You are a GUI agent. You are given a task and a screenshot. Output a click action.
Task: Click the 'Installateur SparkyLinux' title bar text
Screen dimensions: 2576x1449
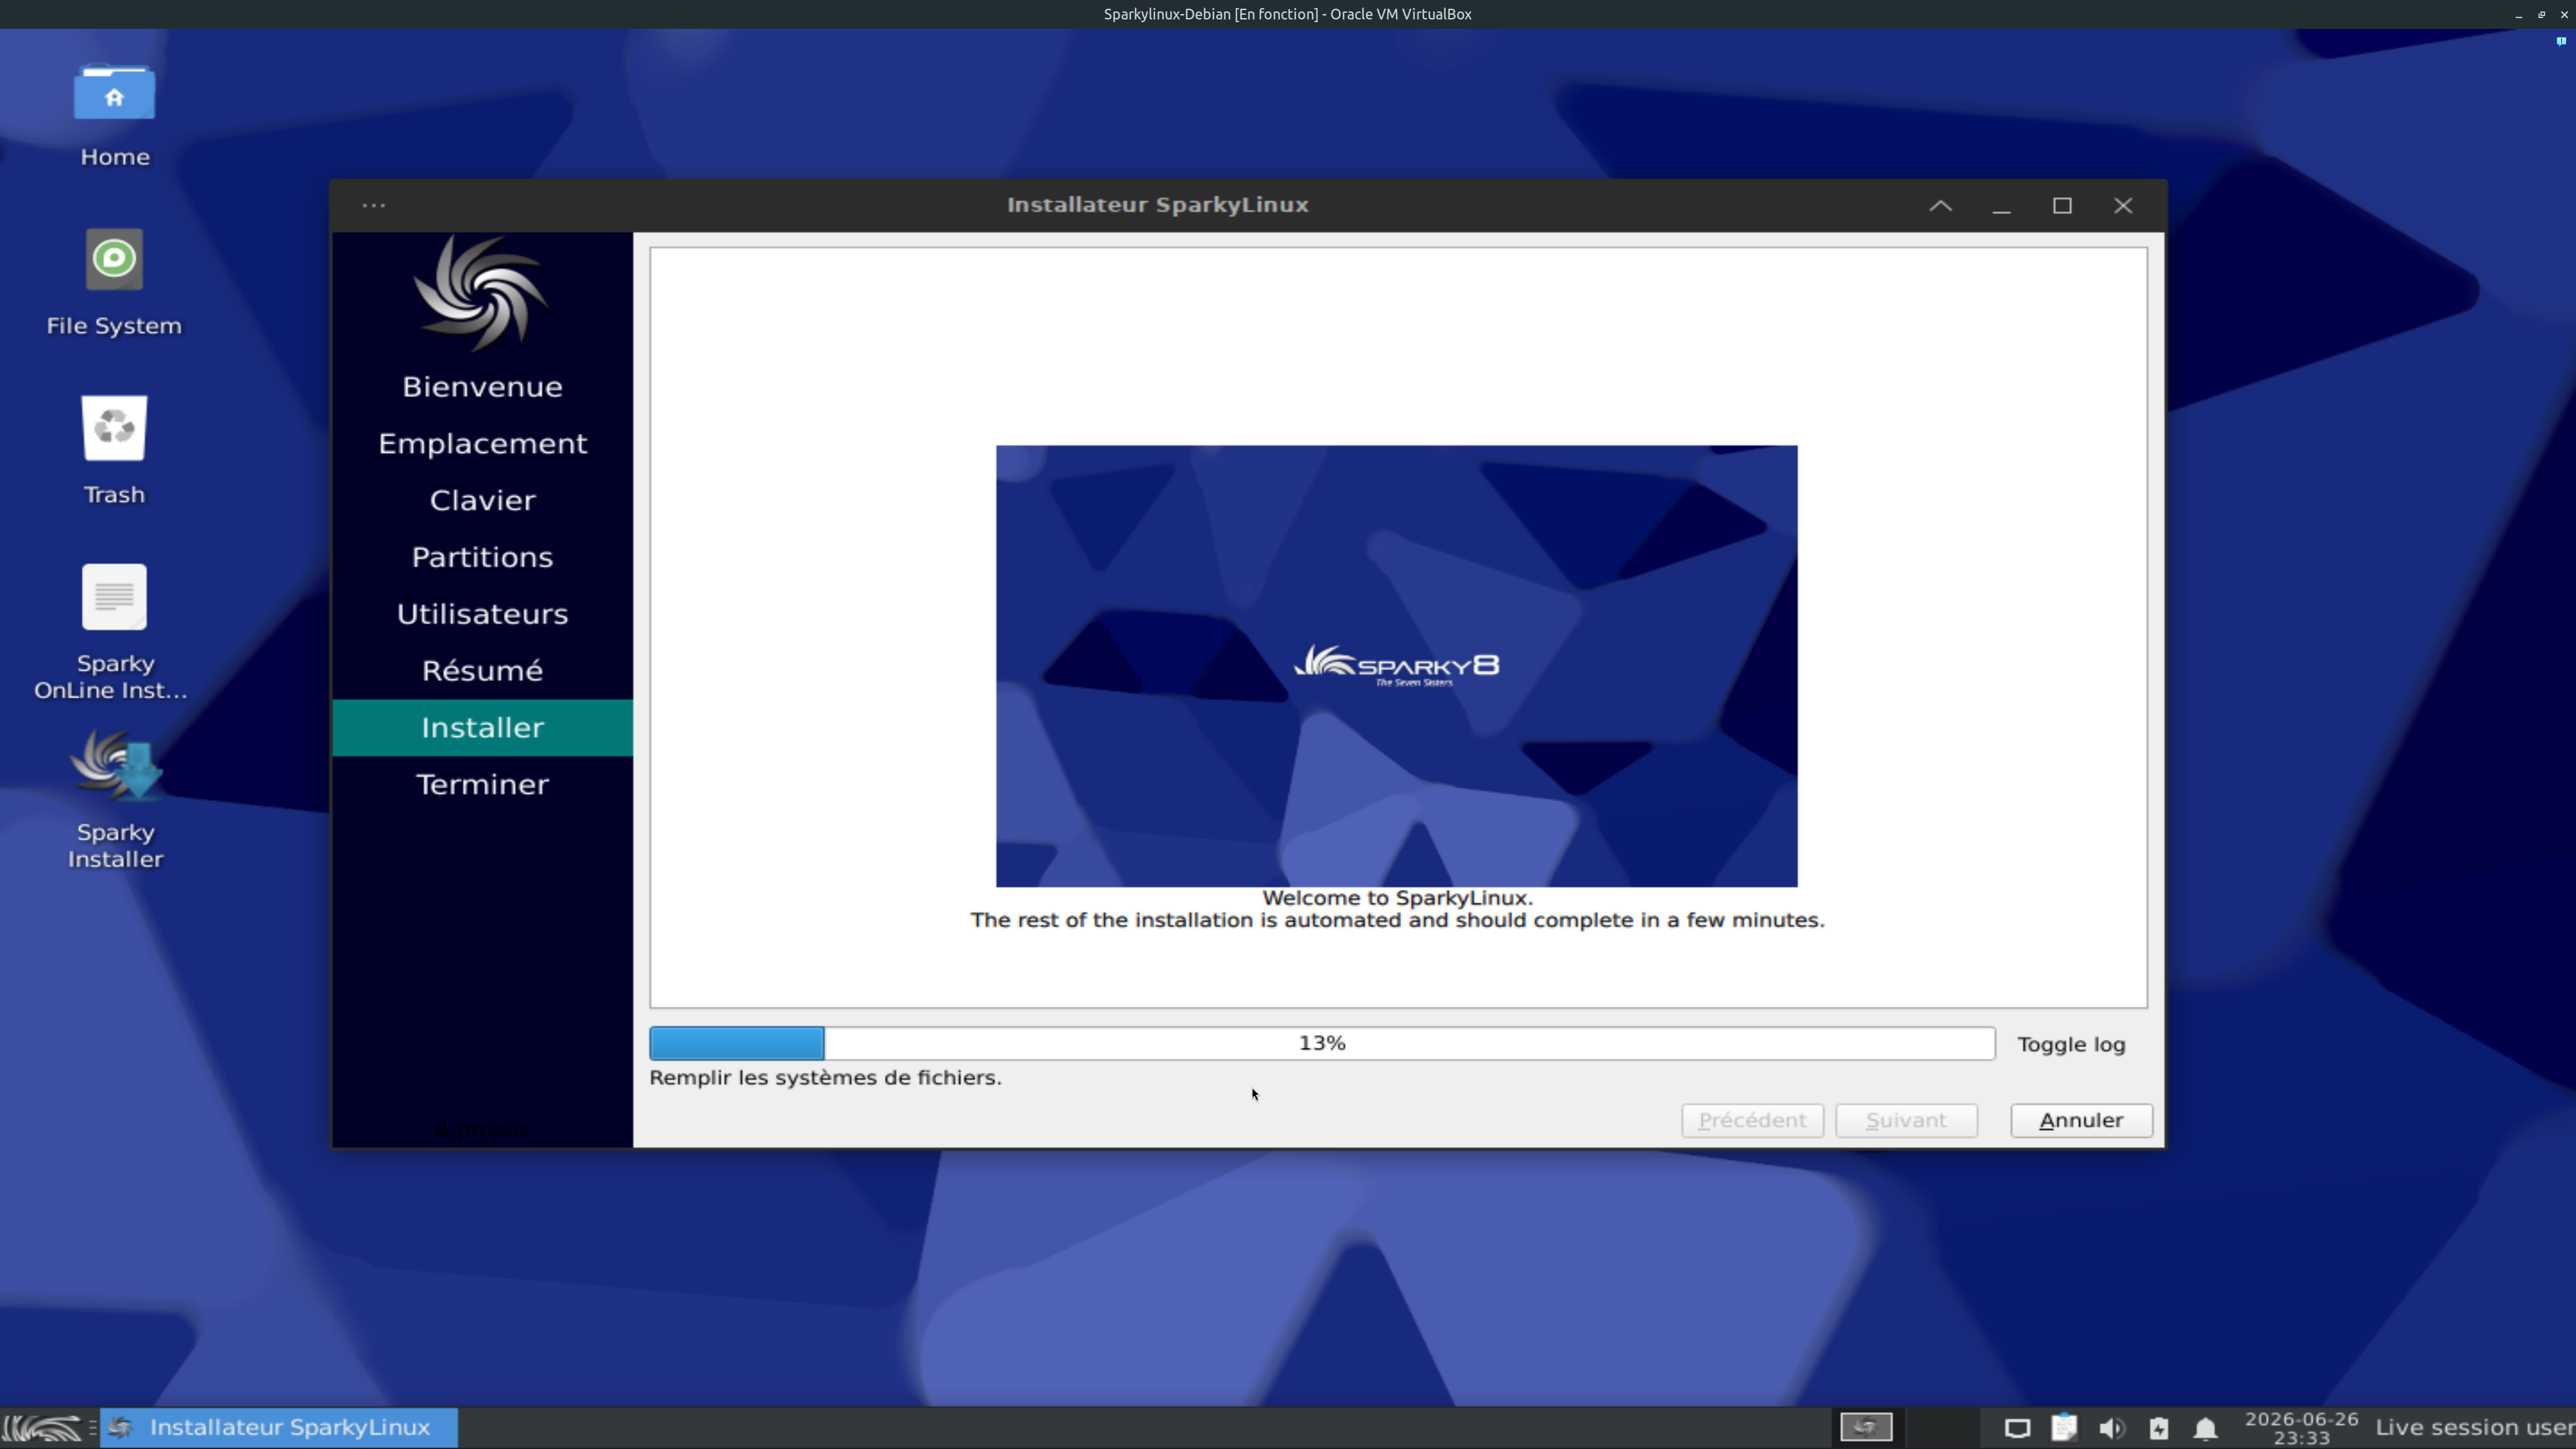click(1157, 205)
